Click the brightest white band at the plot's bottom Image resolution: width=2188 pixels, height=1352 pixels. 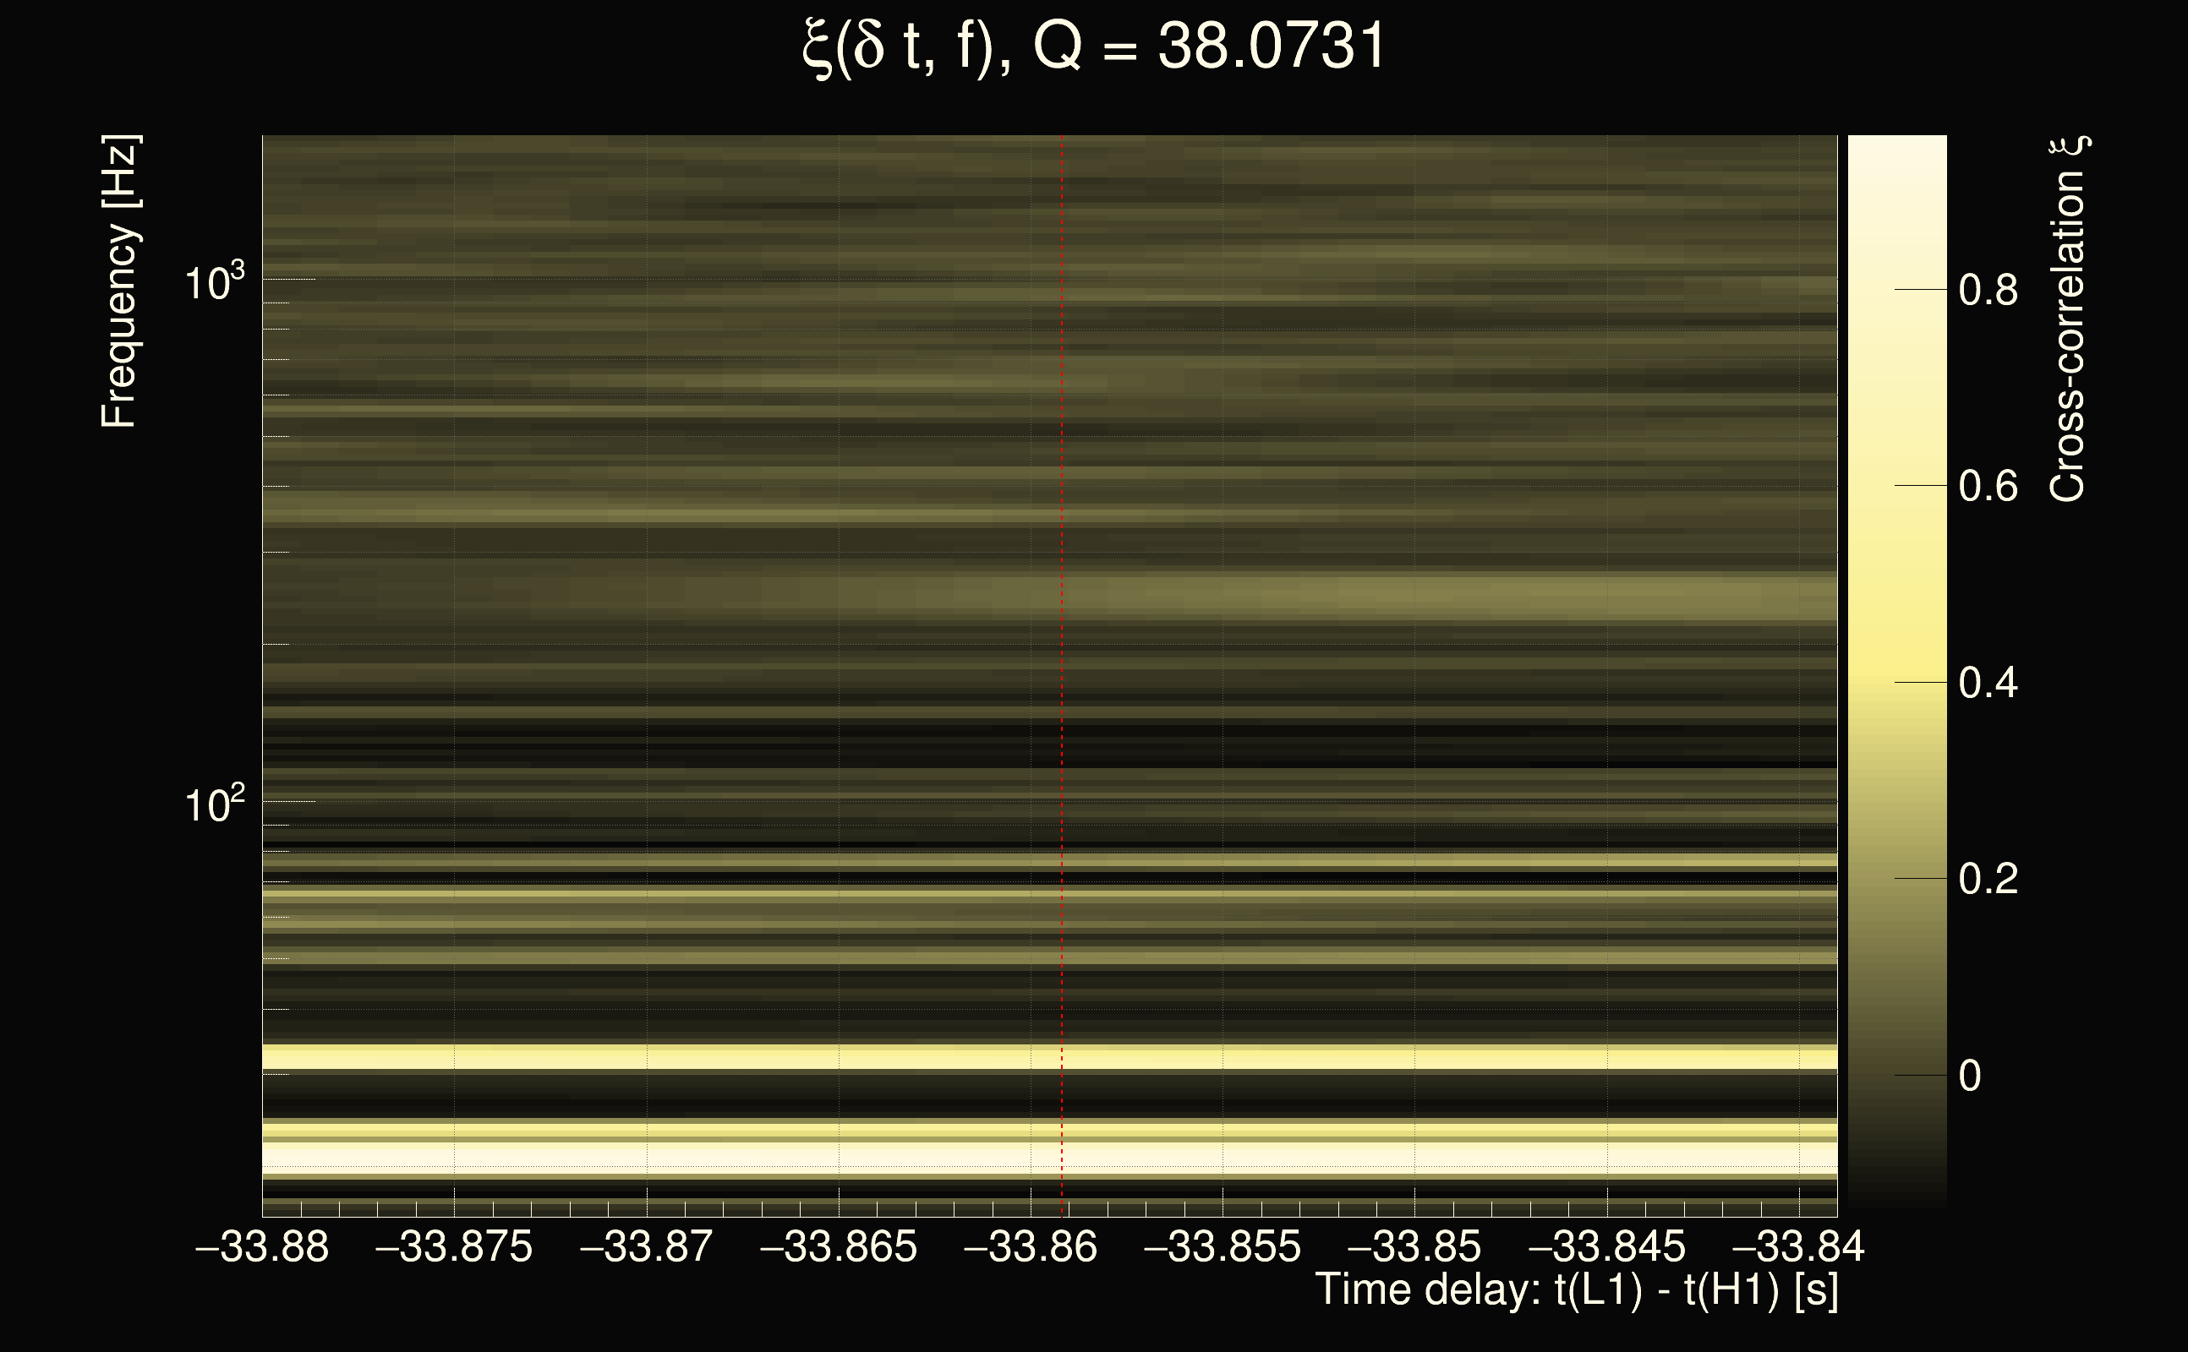1048,1157
